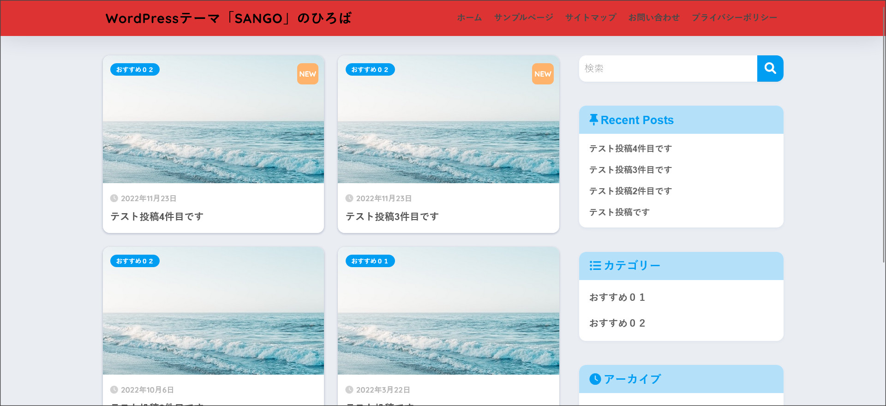
Task: Go to the お問い合わせ page
Action: click(x=654, y=18)
